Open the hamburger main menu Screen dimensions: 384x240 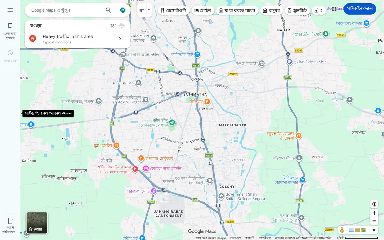tap(10, 10)
